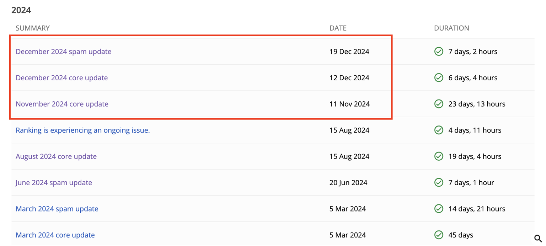Click the magnifier search icon
546x246 pixels.
(538, 239)
